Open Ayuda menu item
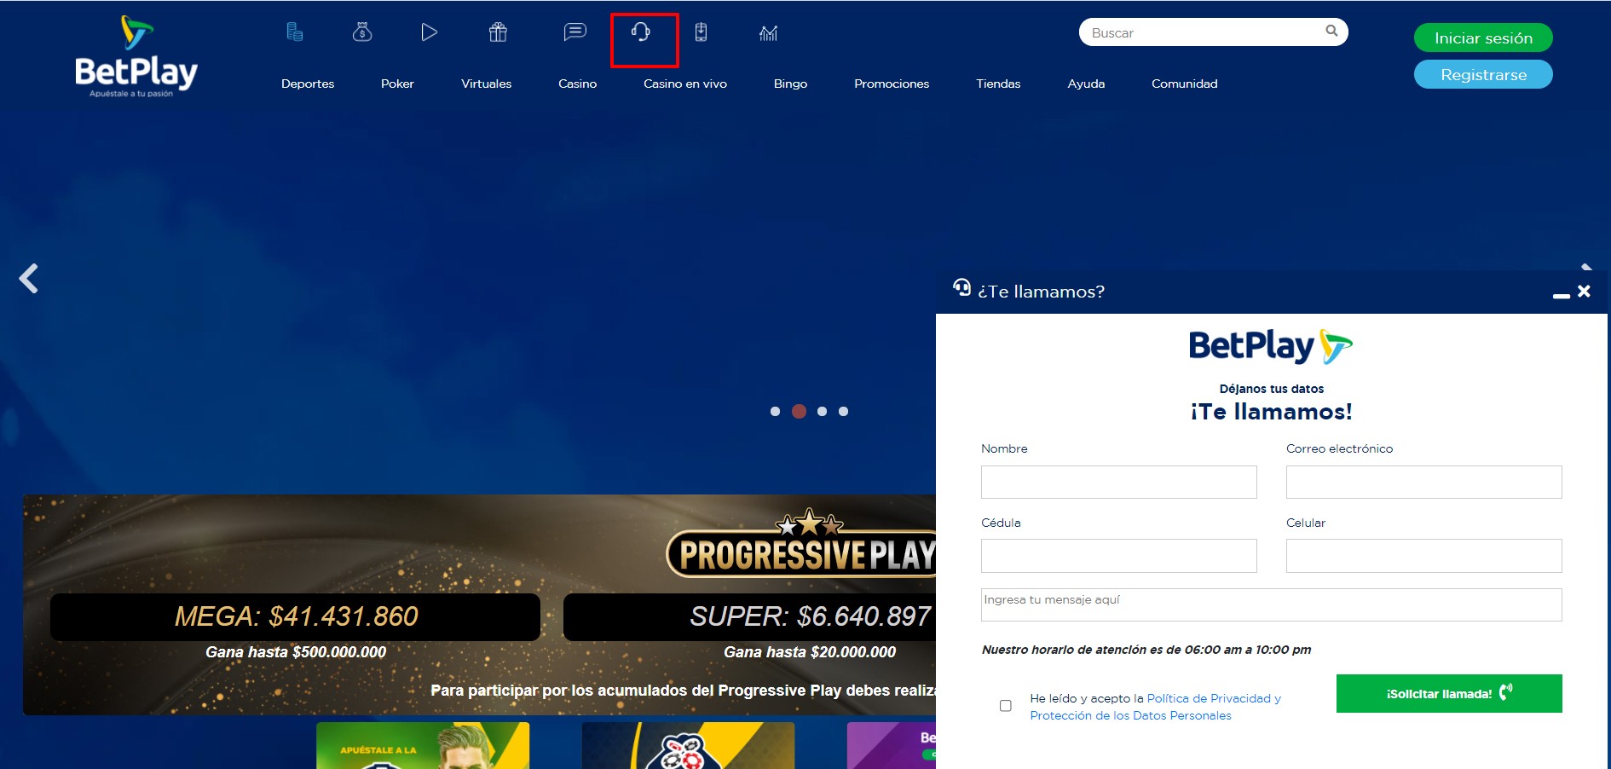Viewport: 1611px width, 769px height. tap(1086, 84)
